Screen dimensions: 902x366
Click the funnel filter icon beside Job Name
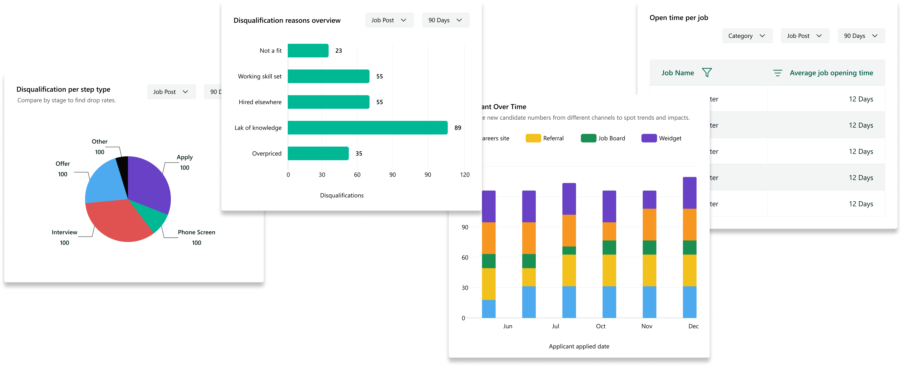(x=707, y=72)
